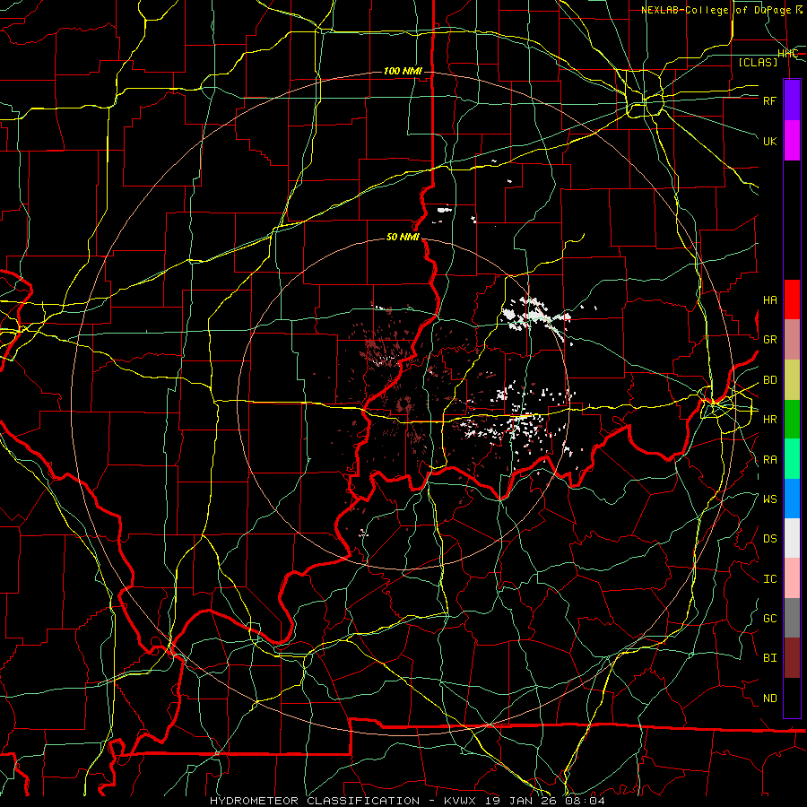The width and height of the screenshot is (807, 807).
Task: Click the HR legend label
Action: (770, 420)
